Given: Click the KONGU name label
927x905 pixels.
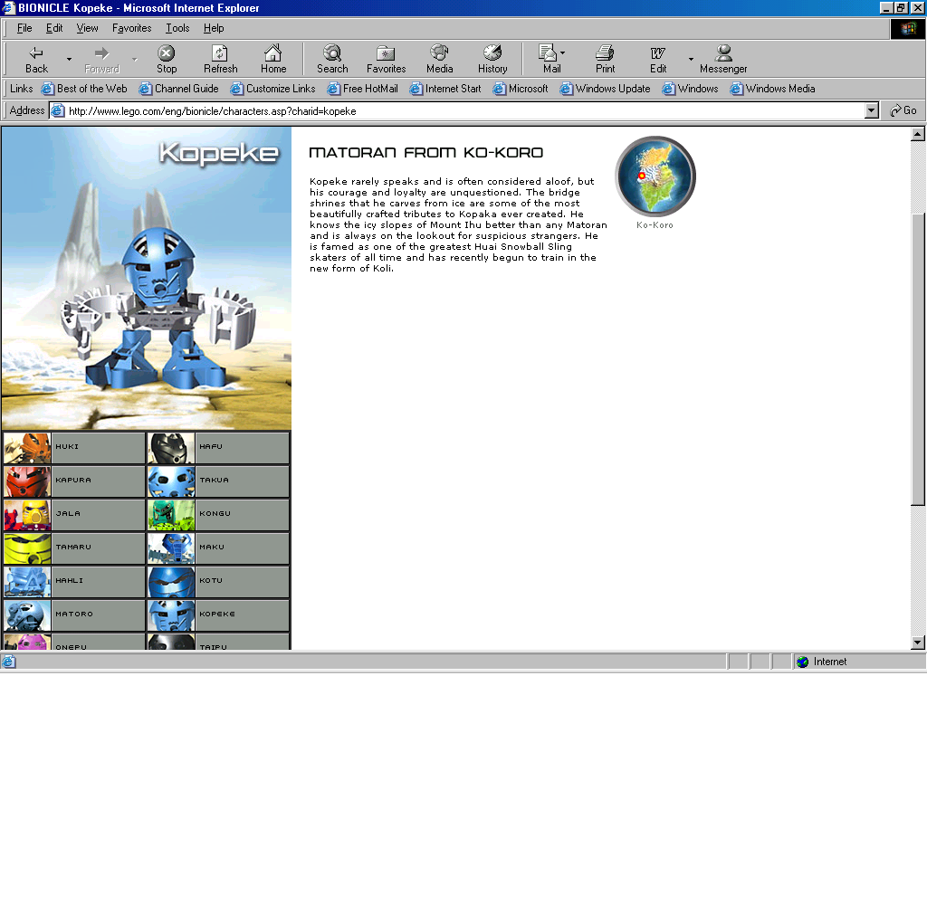Looking at the screenshot, I should point(215,513).
